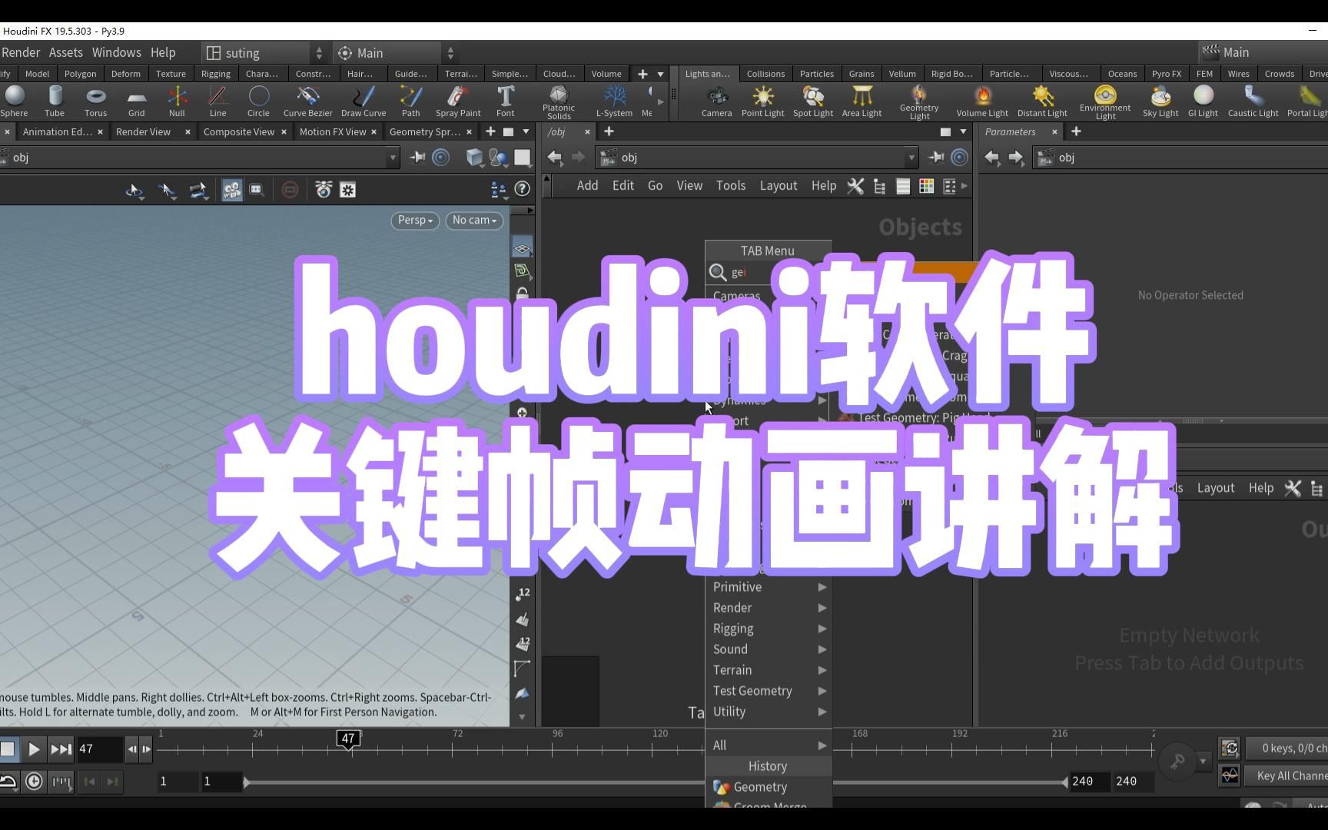Activate the Spray Paint tool
Screen dimensions: 1328x830
pyautogui.click(x=458, y=101)
